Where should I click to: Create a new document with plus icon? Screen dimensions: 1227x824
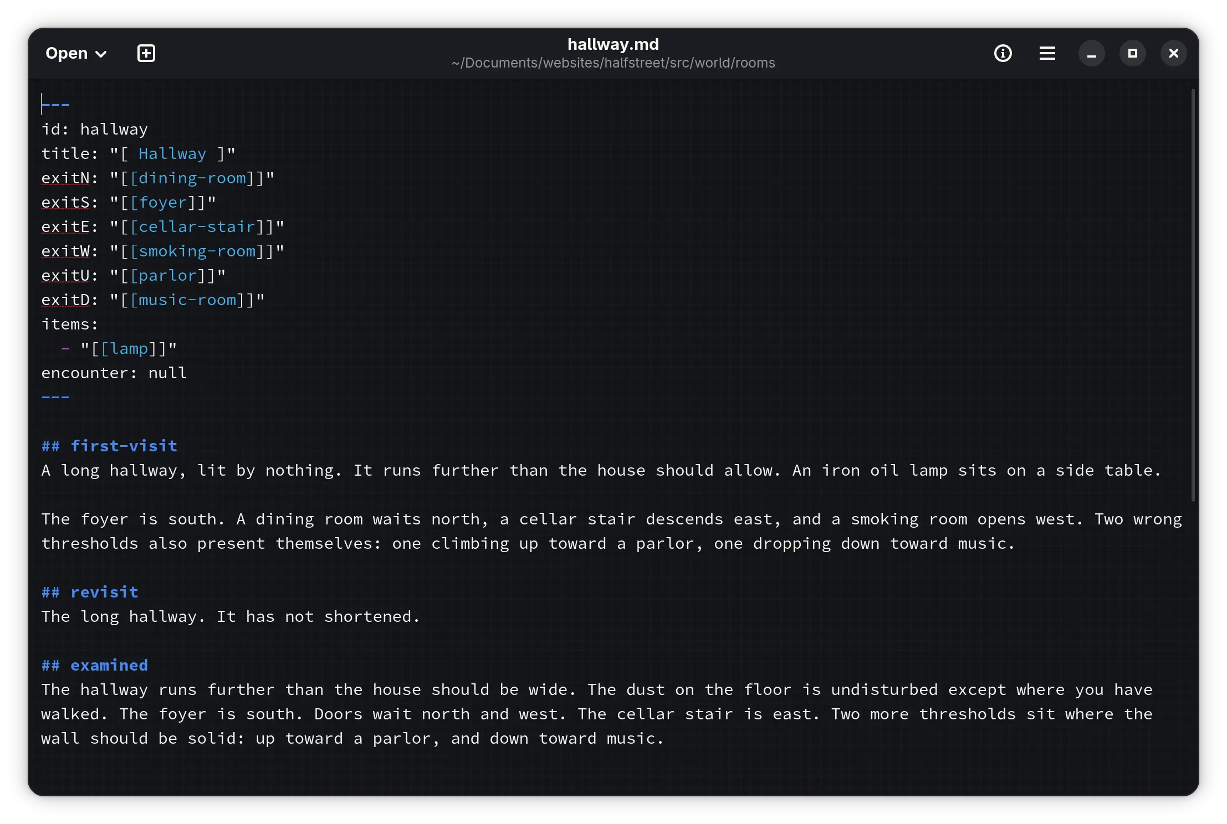pyautogui.click(x=146, y=53)
